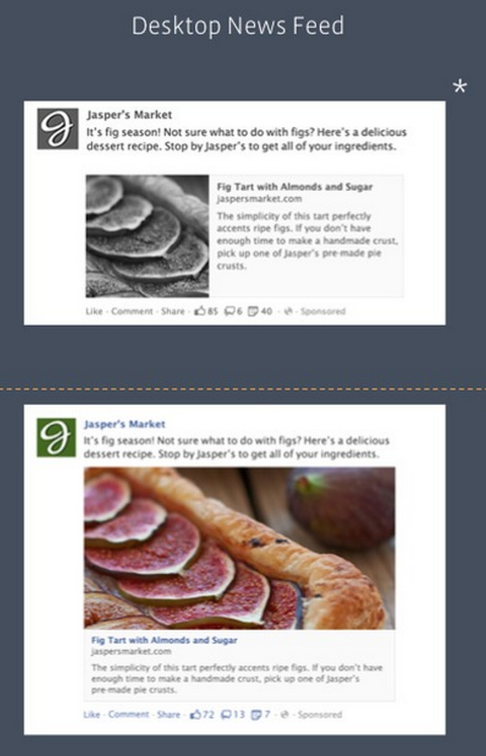486x756 pixels.
Task: Click the comment bubble icon showing 6
Action: click(x=229, y=311)
